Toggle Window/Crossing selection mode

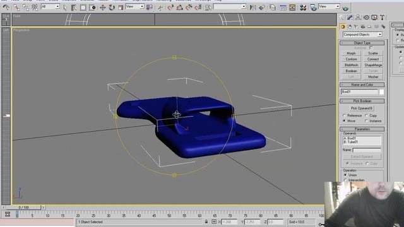[92, 8]
